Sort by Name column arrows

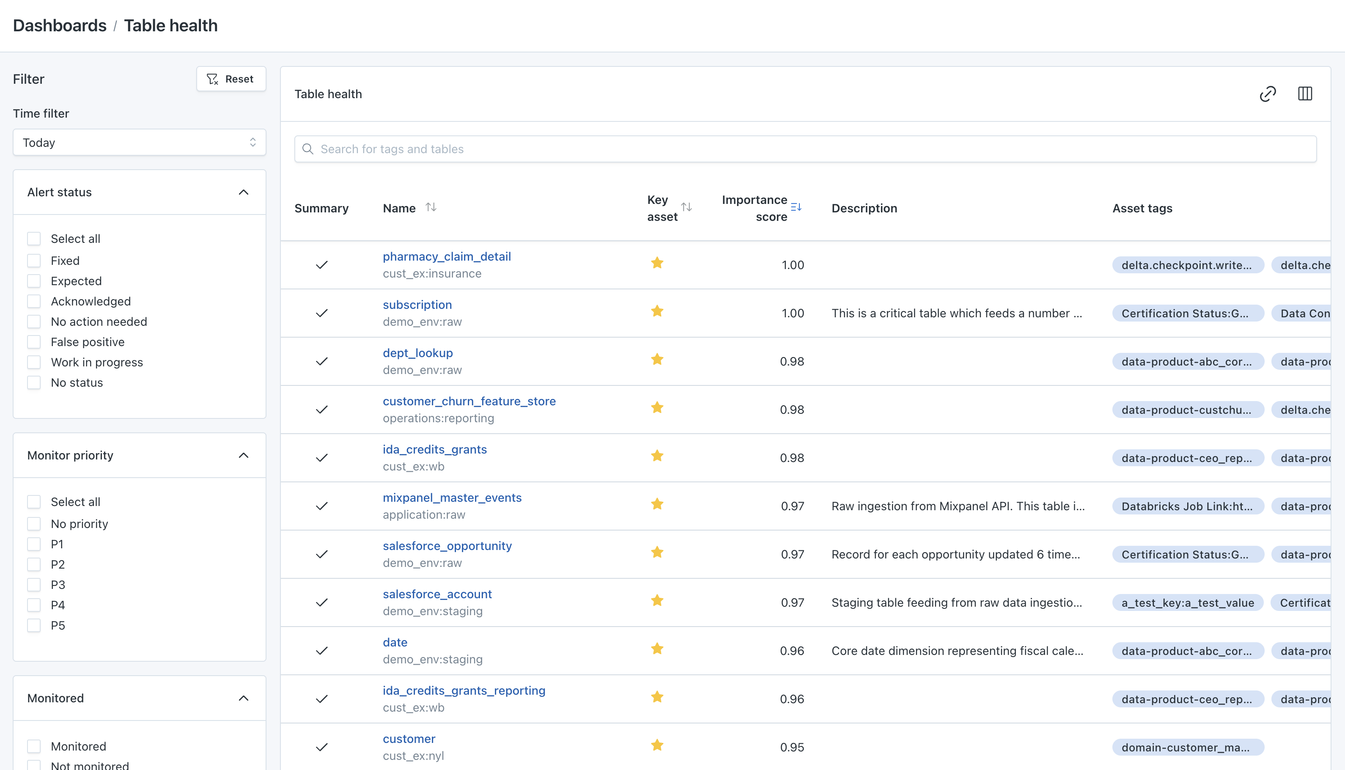click(431, 207)
